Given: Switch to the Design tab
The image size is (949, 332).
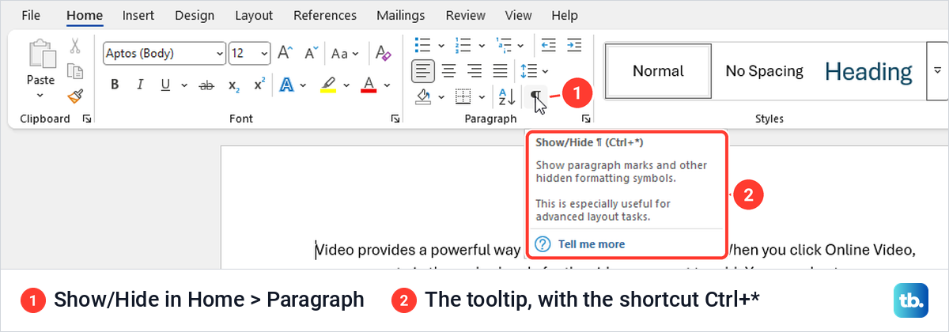Looking at the screenshot, I should pyautogui.click(x=194, y=15).
